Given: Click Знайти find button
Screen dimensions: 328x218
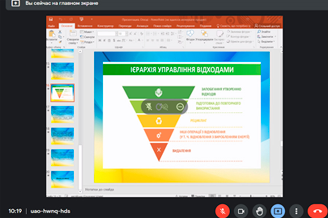Looking at the screenshot, I should click(x=264, y=32).
